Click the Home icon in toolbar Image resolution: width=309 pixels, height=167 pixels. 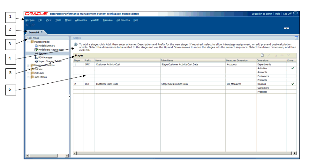tap(27, 25)
